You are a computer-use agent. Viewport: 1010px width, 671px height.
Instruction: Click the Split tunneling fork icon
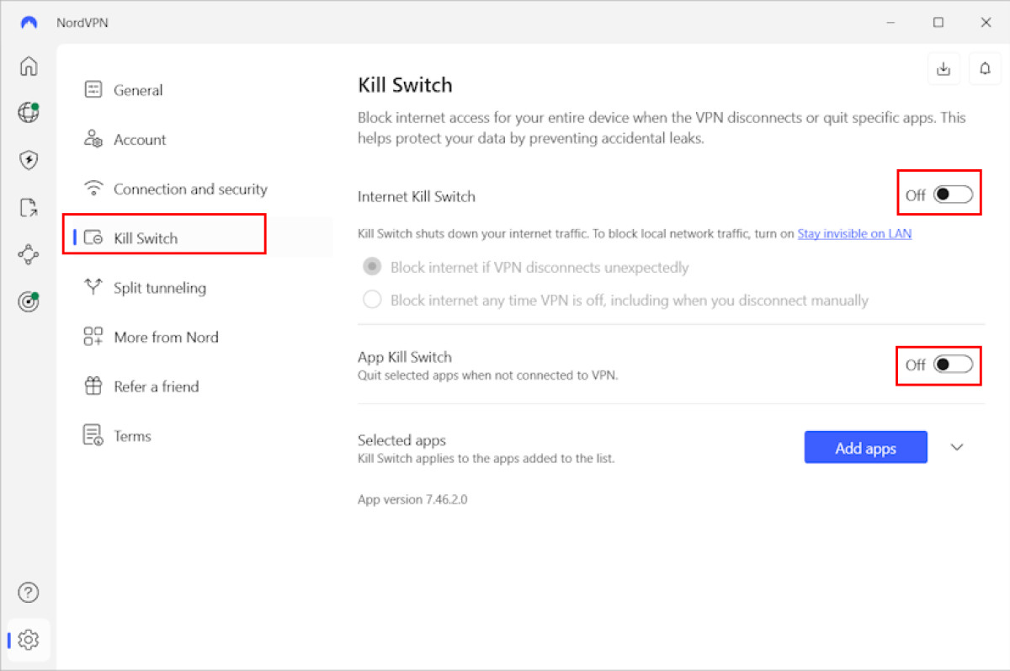(x=93, y=287)
